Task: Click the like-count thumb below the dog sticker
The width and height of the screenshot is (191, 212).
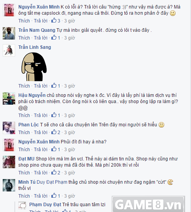Action: 54,86
